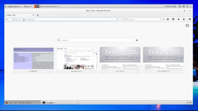This screenshot has width=198, height=111.
Task: Click the 127.0.0.1 tile label
Action: click(120, 71)
